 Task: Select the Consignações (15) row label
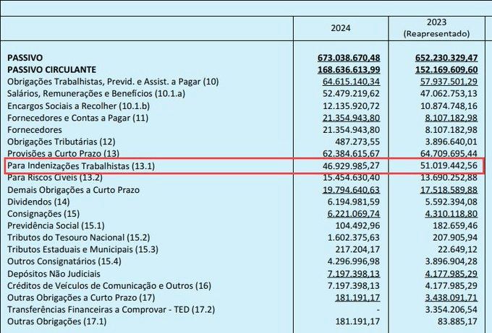click(43, 213)
